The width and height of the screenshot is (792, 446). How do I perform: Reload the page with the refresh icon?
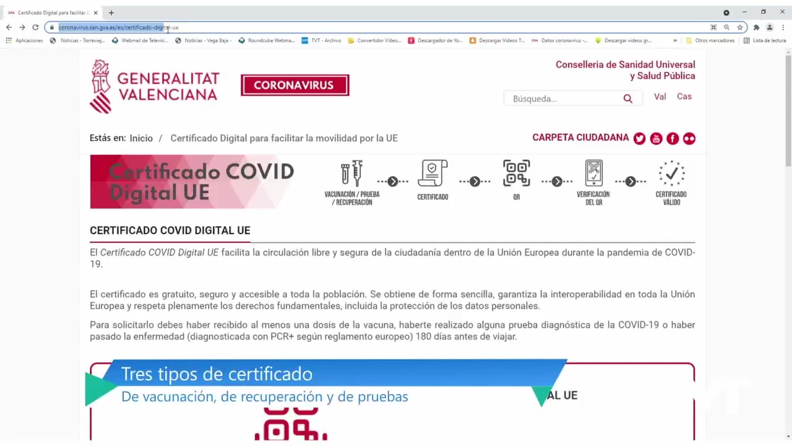tap(35, 27)
